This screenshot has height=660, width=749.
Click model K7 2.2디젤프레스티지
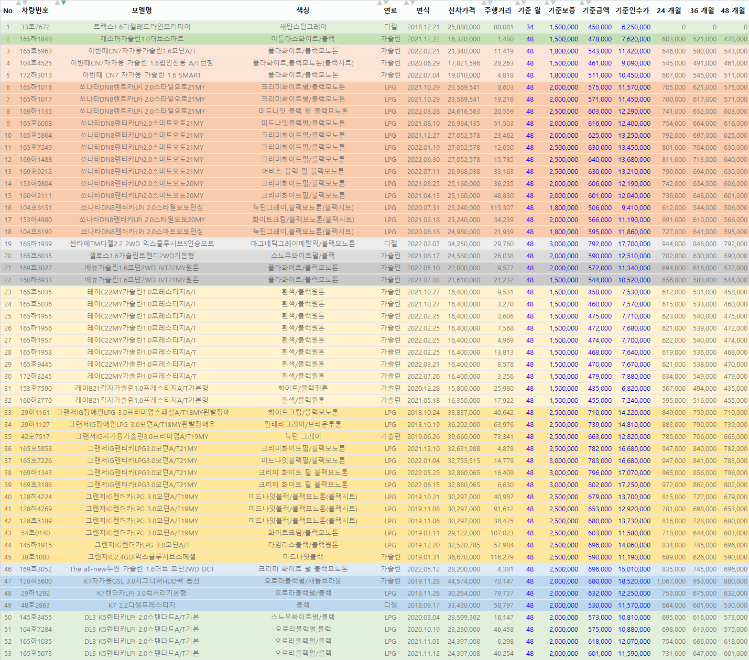[x=142, y=605]
